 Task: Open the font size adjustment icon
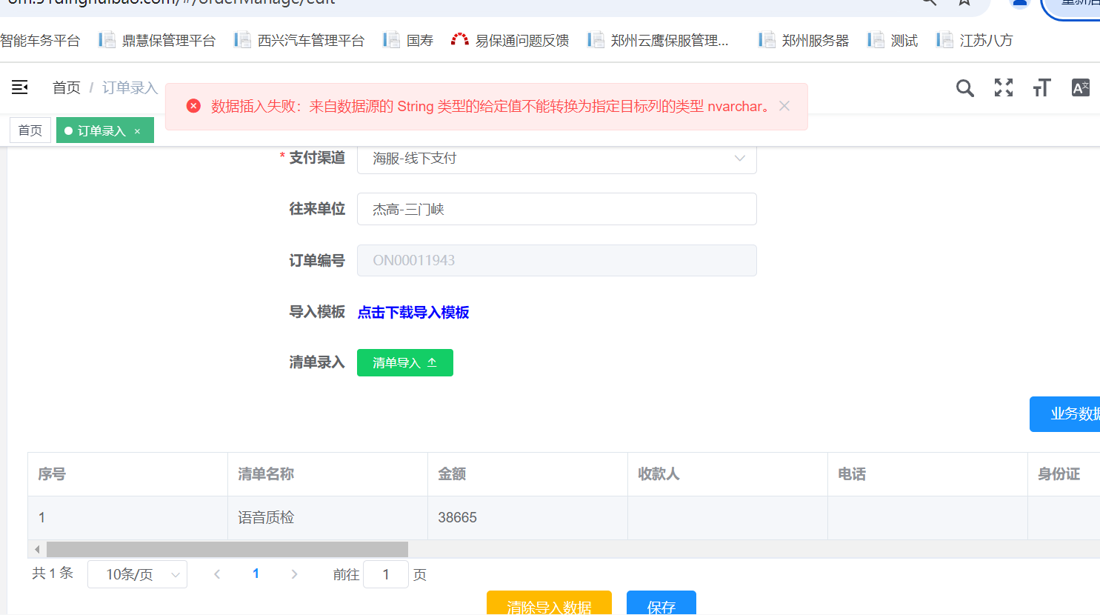[1041, 88]
